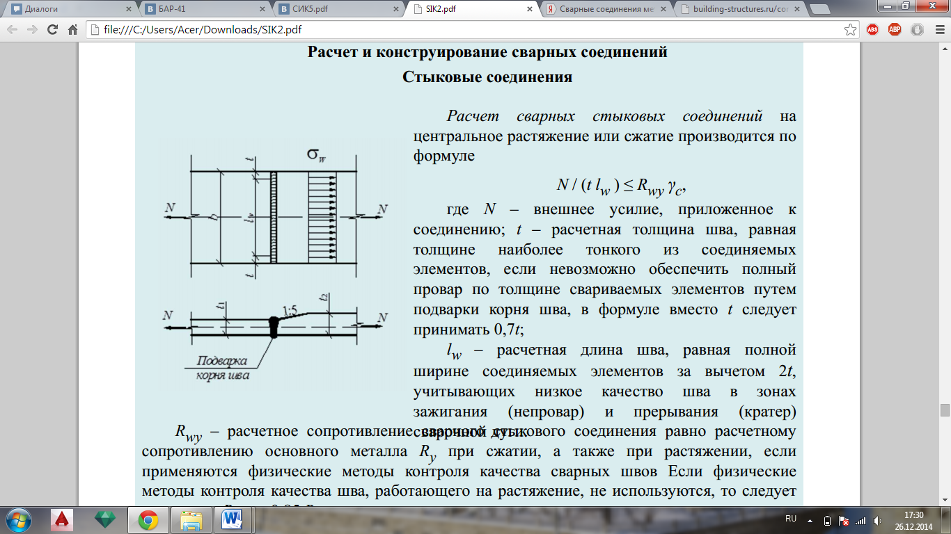The height and width of the screenshot is (534, 951).
Task: Open the volume speaker tray icon
Action: 877,520
